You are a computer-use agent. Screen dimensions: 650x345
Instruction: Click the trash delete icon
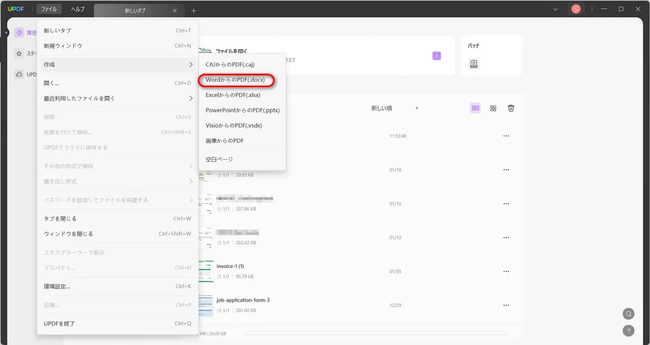pos(511,108)
